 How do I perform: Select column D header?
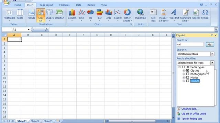[x=56, y=35]
